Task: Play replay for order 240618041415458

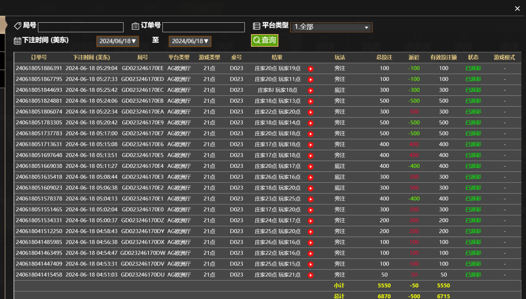Action: point(311,275)
